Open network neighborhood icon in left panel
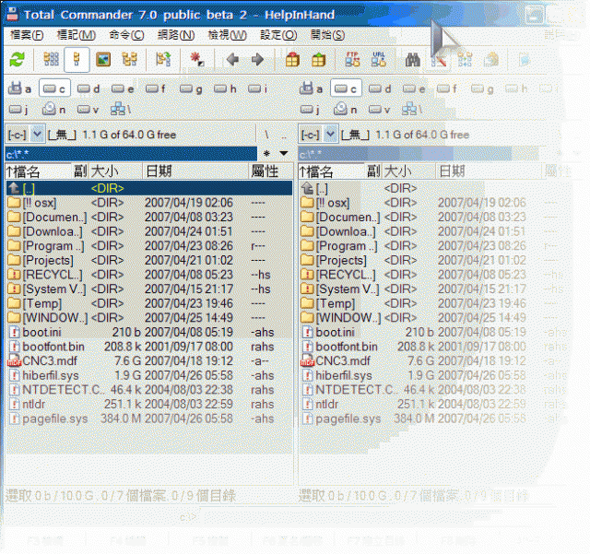 pyautogui.click(x=121, y=110)
